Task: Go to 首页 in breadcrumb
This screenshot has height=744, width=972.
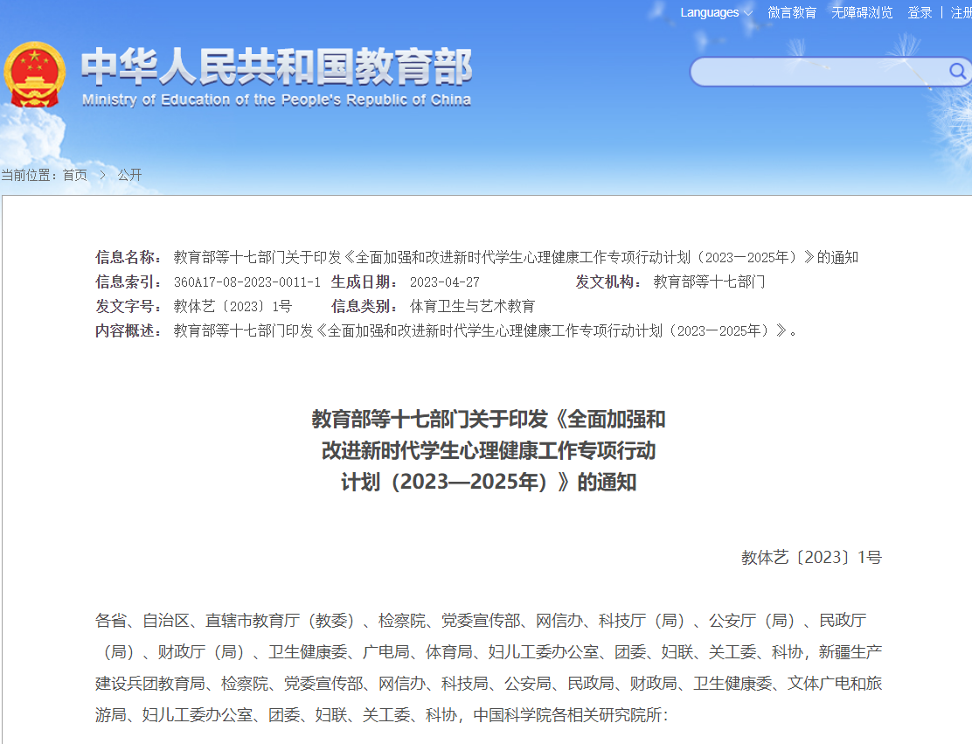Action: [x=75, y=175]
